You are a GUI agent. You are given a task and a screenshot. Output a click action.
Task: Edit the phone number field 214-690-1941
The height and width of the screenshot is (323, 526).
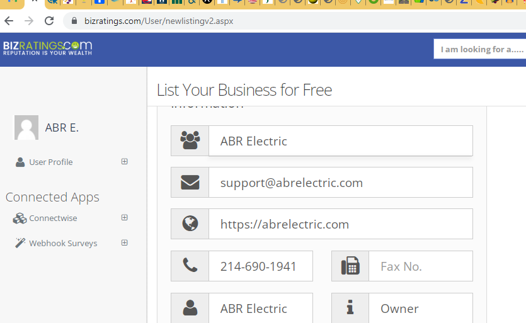point(261,266)
